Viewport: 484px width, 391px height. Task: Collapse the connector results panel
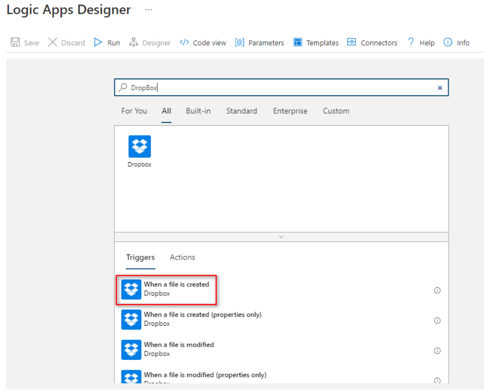pos(281,237)
